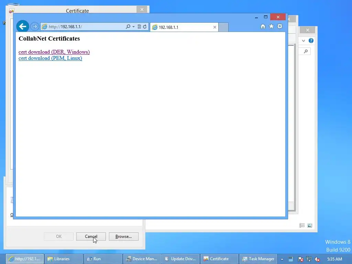This screenshot has width=352, height=264.
Task: Open cert download (PEM, Linux) link
Action: [50, 58]
